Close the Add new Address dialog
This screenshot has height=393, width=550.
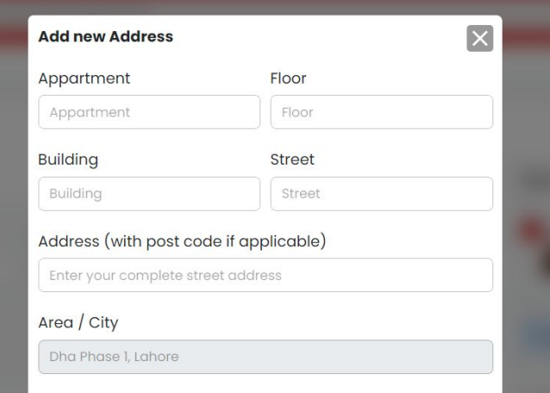click(479, 38)
